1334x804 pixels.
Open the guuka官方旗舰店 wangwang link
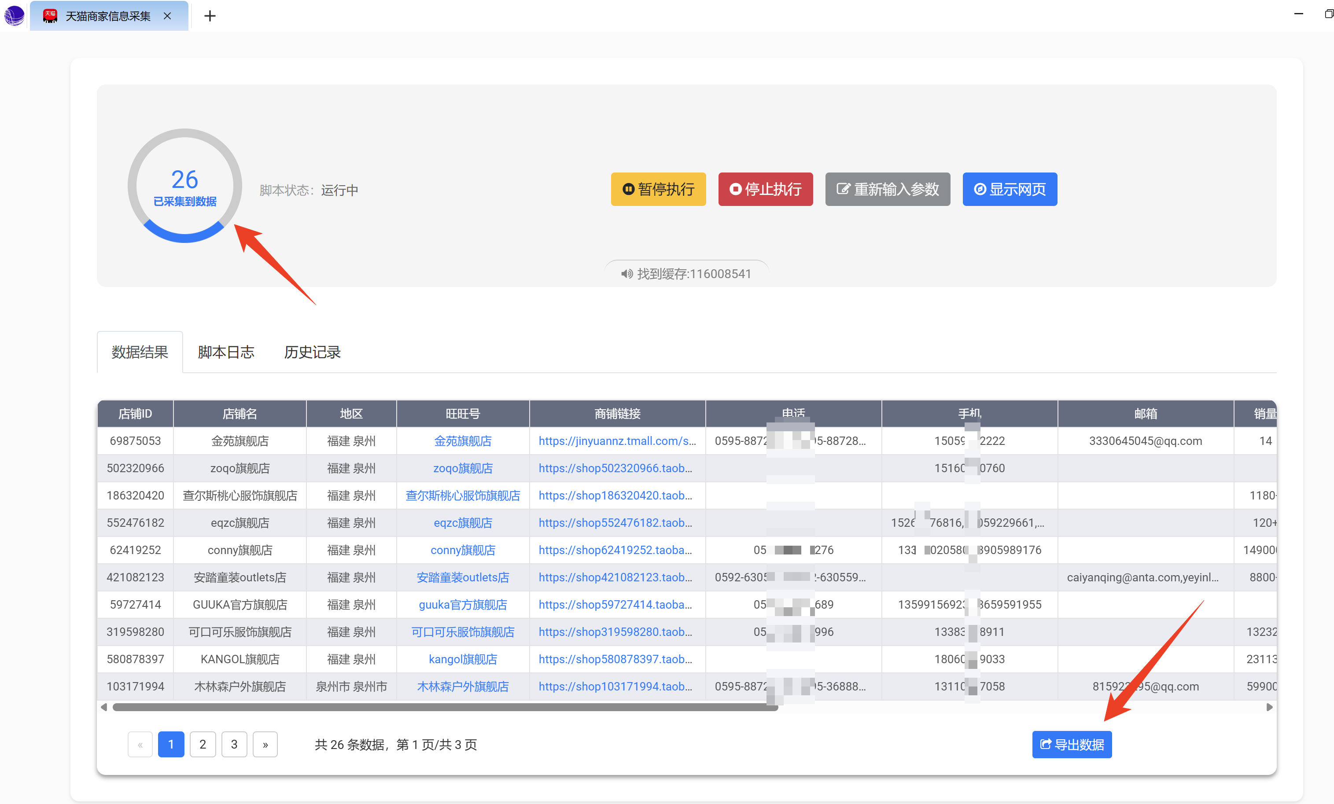tap(463, 604)
